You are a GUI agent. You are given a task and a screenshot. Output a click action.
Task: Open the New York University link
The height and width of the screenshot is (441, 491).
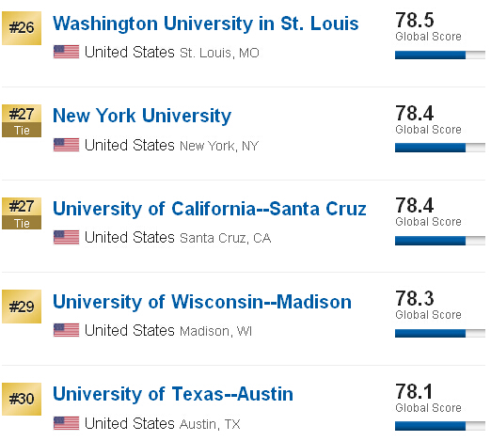coord(142,116)
